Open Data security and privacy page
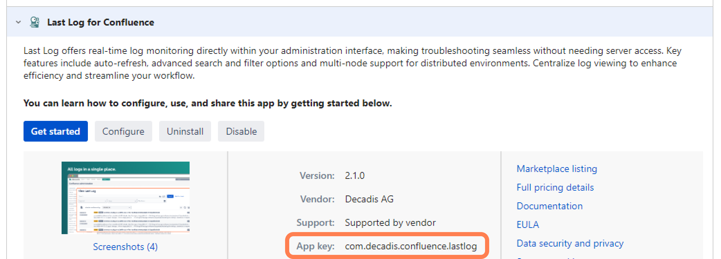 pos(569,243)
